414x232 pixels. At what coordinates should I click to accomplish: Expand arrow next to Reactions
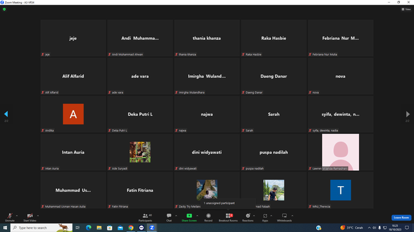pos(254,216)
